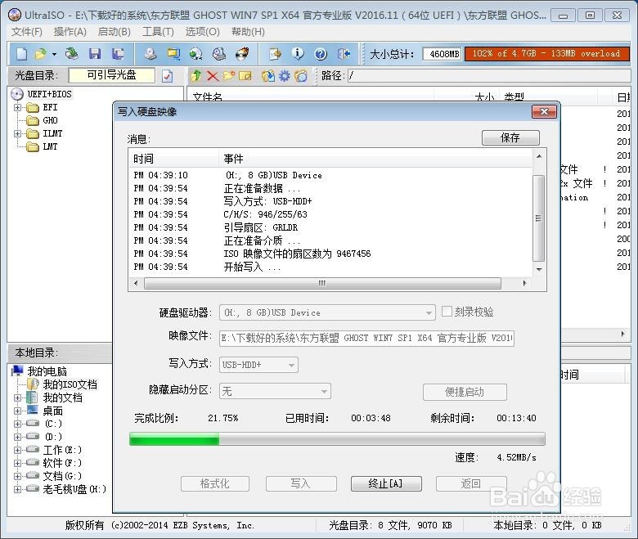Select the LMT folder in disc tree

coord(50,147)
